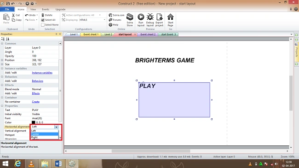Switch Properties to categorized view
This screenshot has width=299, height=168.
pyautogui.click(x=3, y=39)
